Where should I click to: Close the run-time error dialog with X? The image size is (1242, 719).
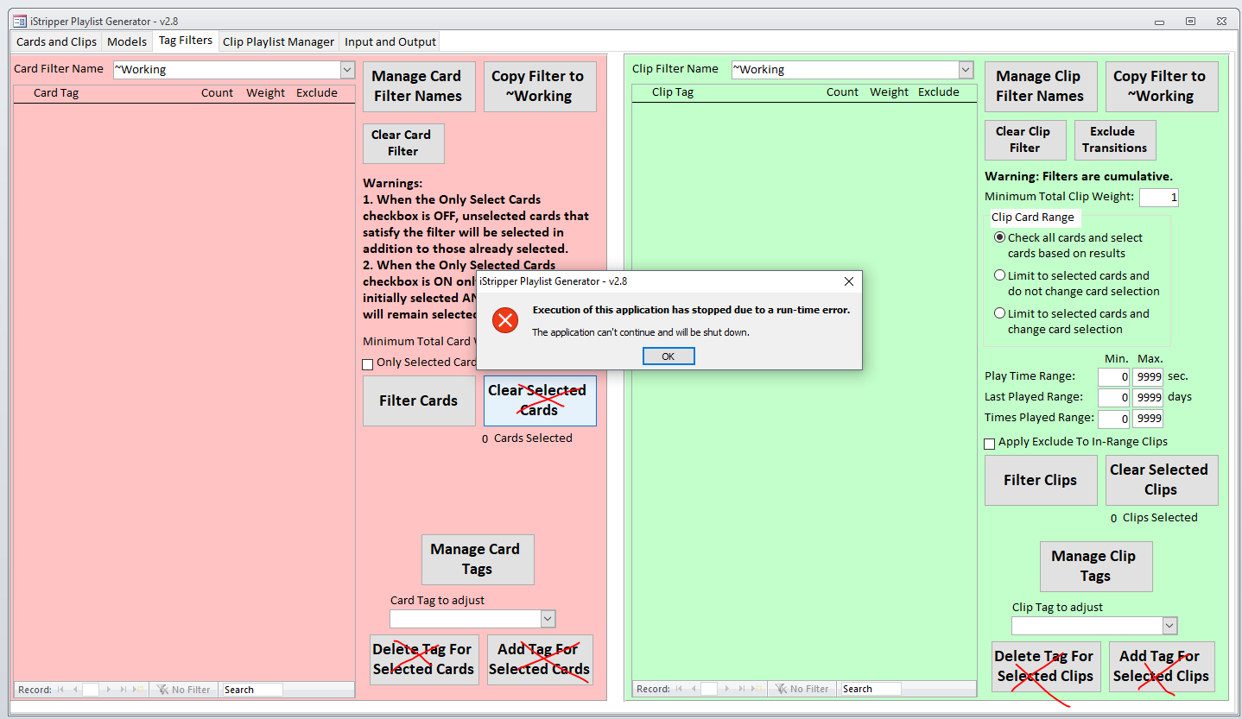coord(848,281)
